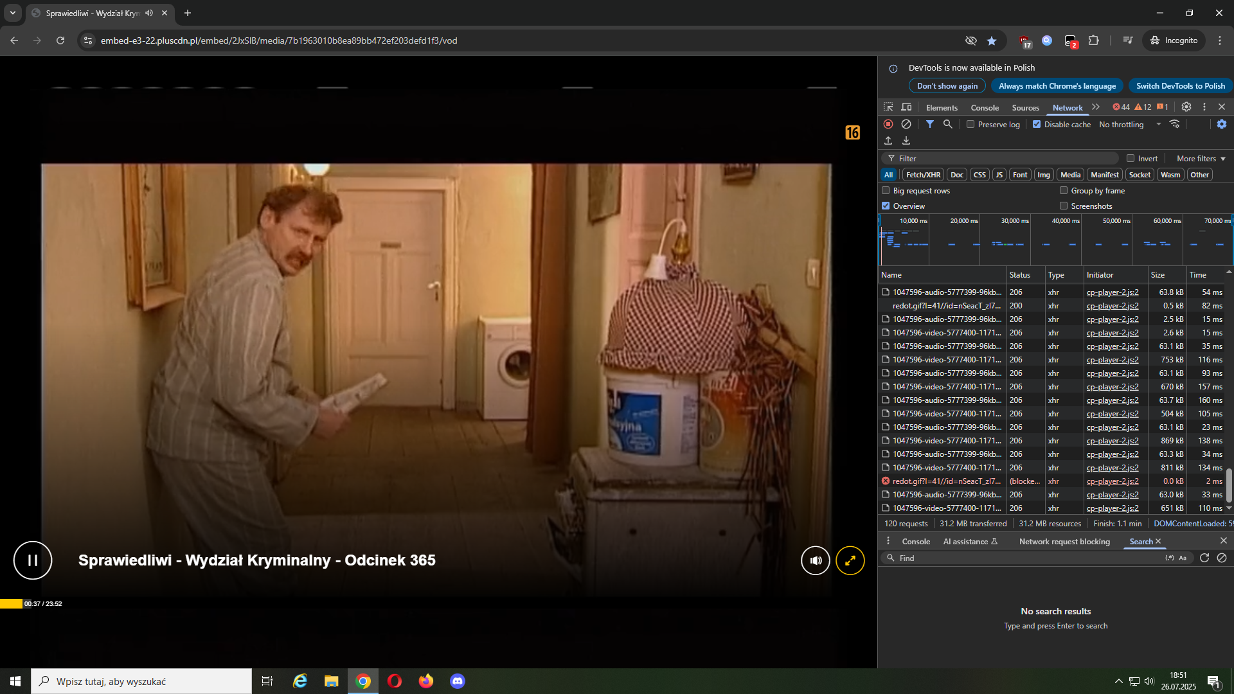1234x694 pixels.
Task: Stop recording network log
Action: 888,124
